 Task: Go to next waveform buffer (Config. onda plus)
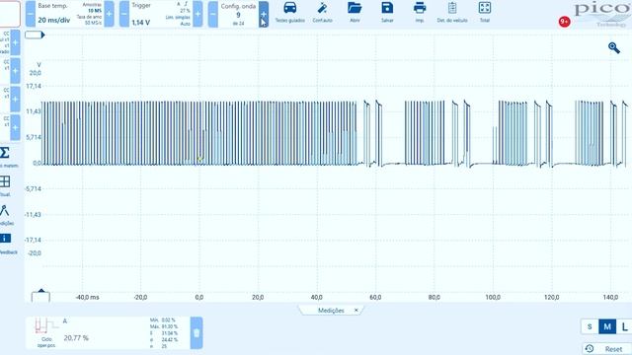click(264, 14)
